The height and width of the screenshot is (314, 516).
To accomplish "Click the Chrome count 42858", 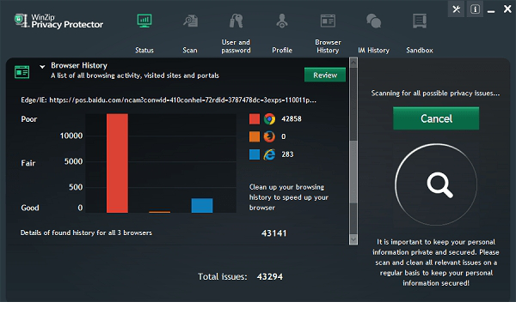I will 292,118.
